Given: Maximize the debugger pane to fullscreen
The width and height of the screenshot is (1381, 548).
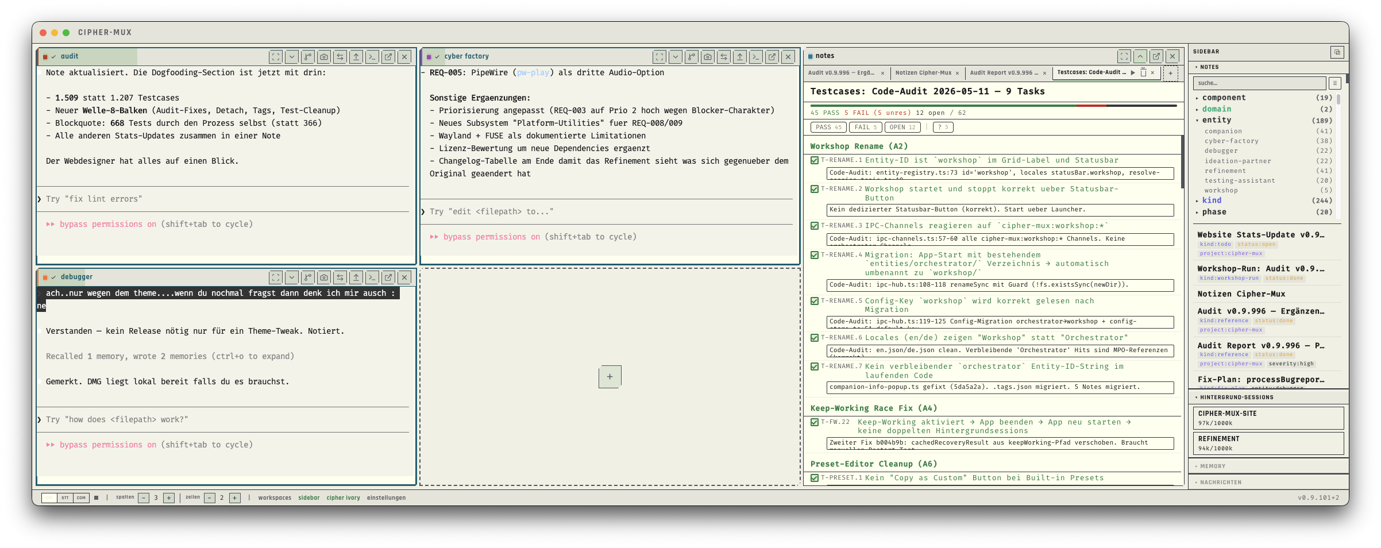Looking at the screenshot, I should pyautogui.click(x=276, y=277).
